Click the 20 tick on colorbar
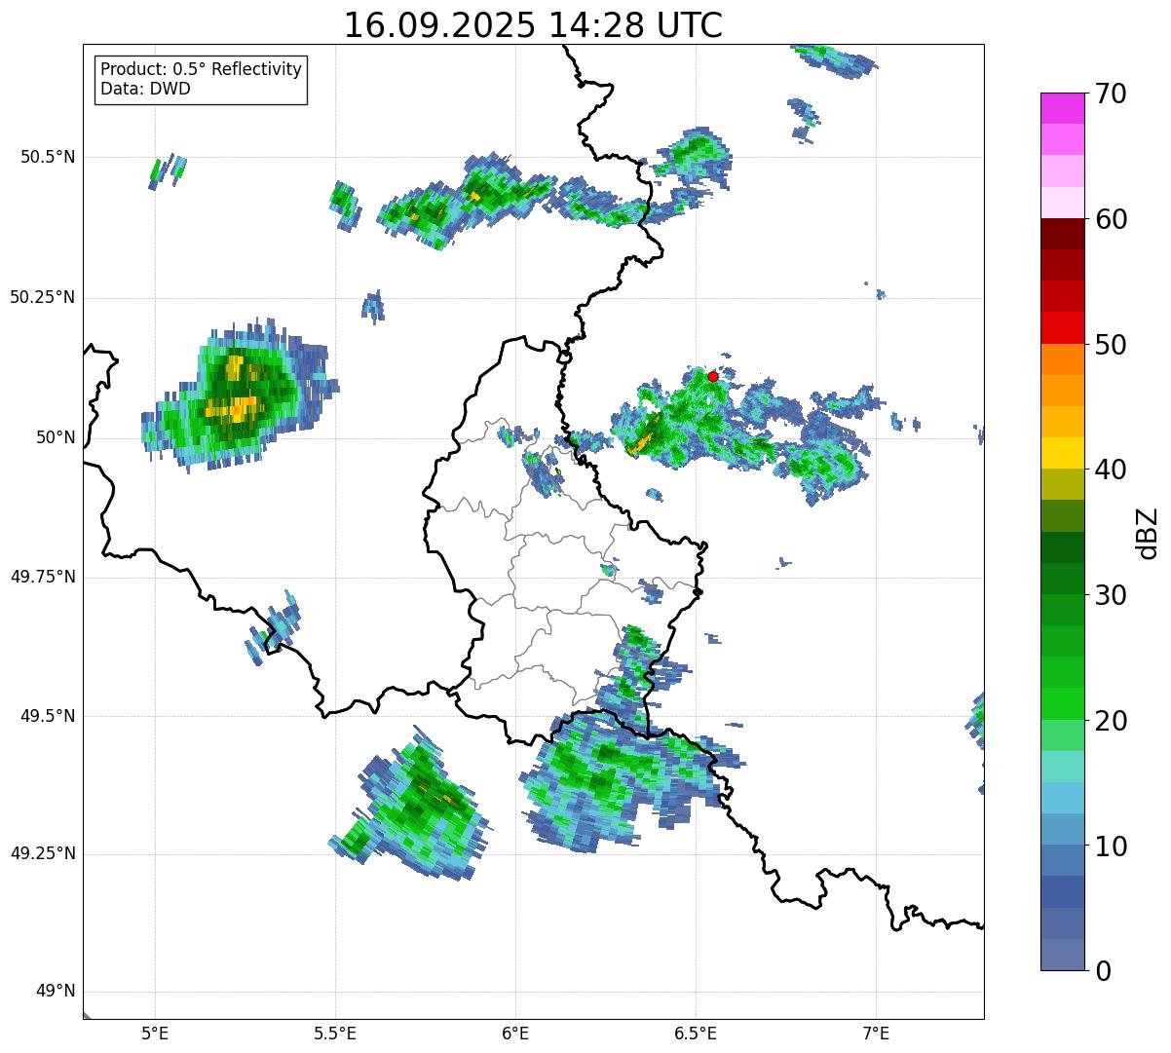This screenshot has height=1053, width=1171. (x=1111, y=721)
